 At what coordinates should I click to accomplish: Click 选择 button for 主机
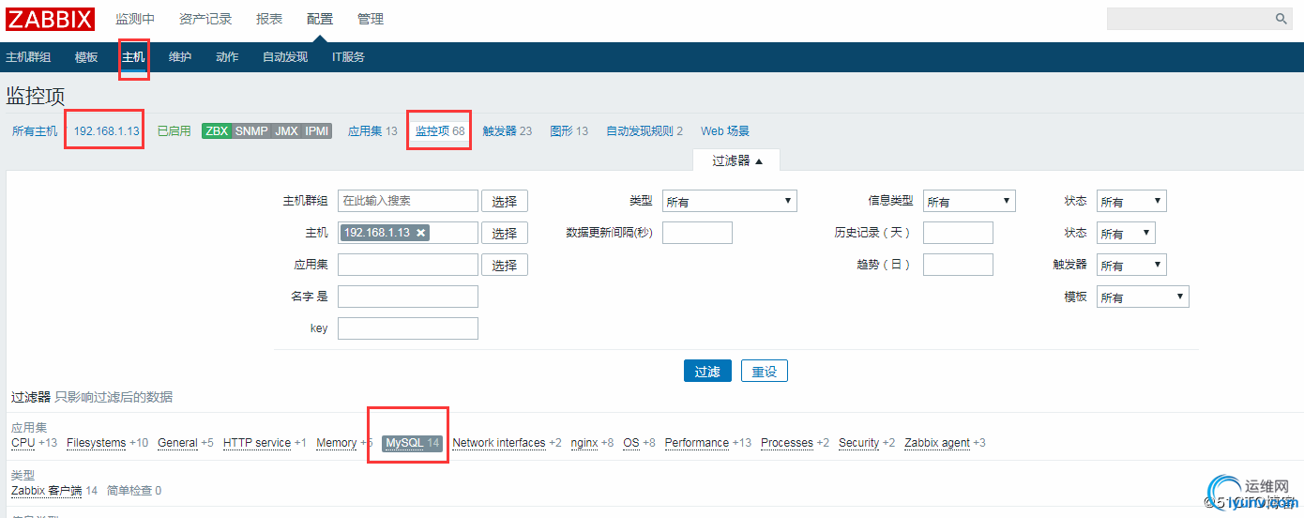point(505,233)
